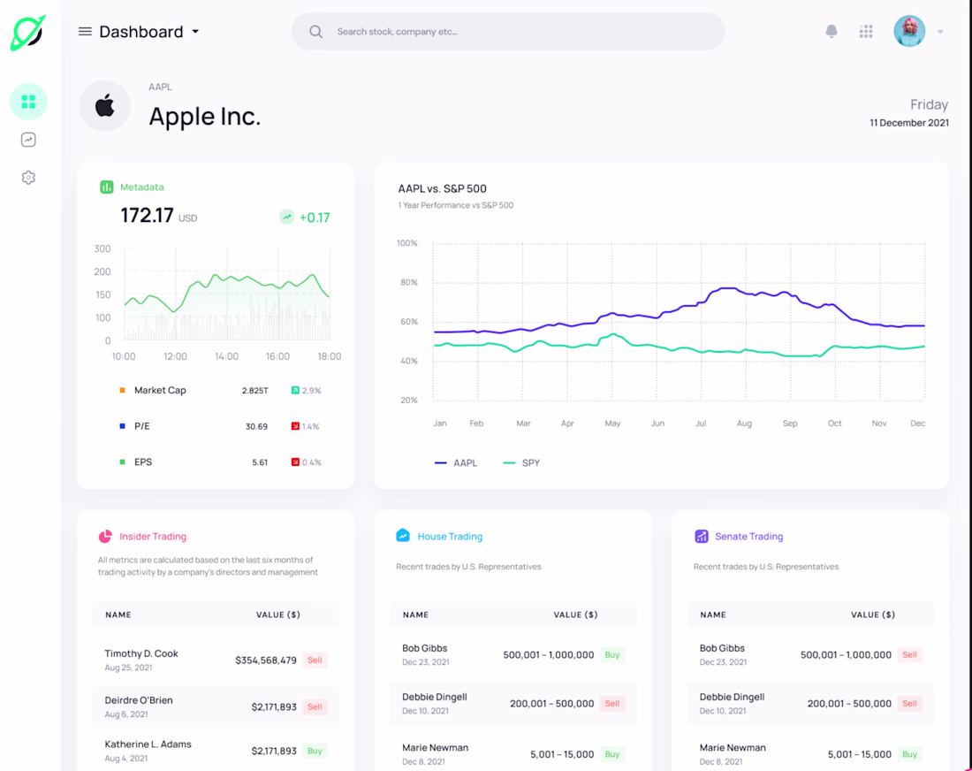The height and width of the screenshot is (771, 972).
Task: Click the Sell tag for Timothy D. Cook
Action: [315, 660]
